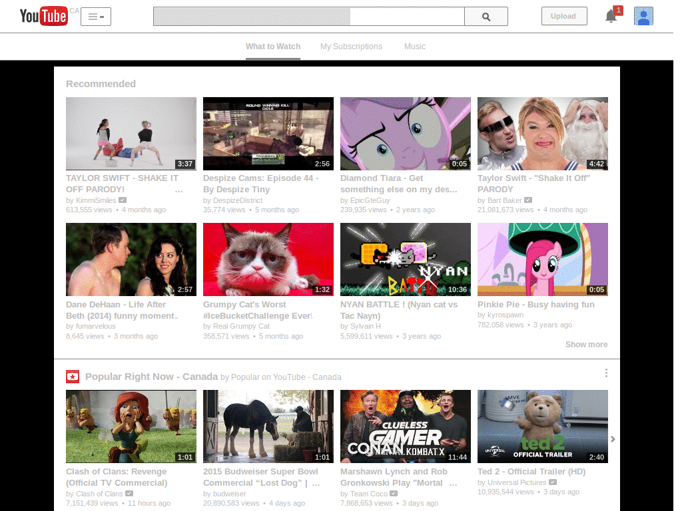
Task: Visit the Bart Baker channel link
Action: tap(505, 200)
